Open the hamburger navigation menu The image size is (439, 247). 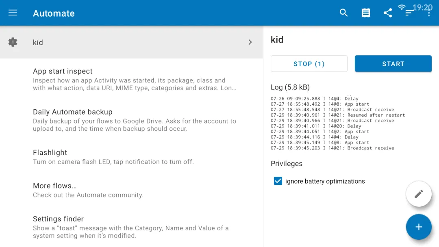click(13, 13)
